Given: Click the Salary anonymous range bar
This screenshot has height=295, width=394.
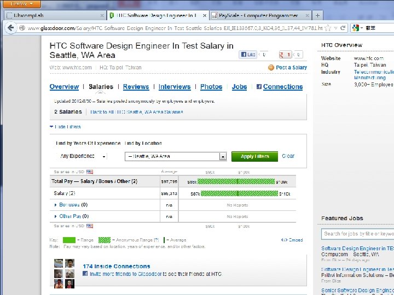Looking at the screenshot, I should click(x=240, y=193).
